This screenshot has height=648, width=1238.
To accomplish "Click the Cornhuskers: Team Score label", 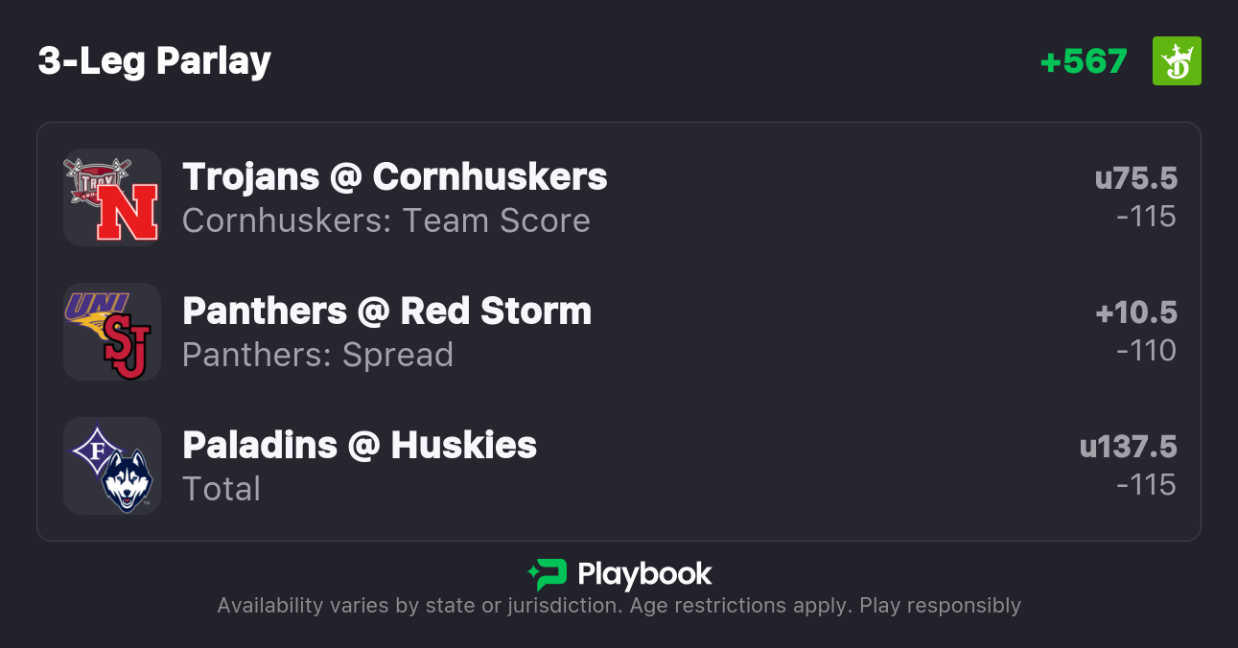I will click(x=385, y=221).
